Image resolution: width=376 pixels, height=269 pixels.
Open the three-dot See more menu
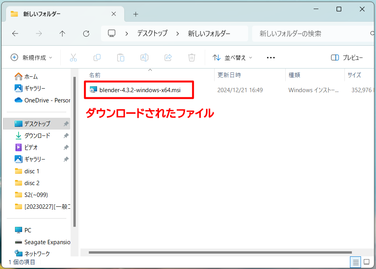point(271,58)
